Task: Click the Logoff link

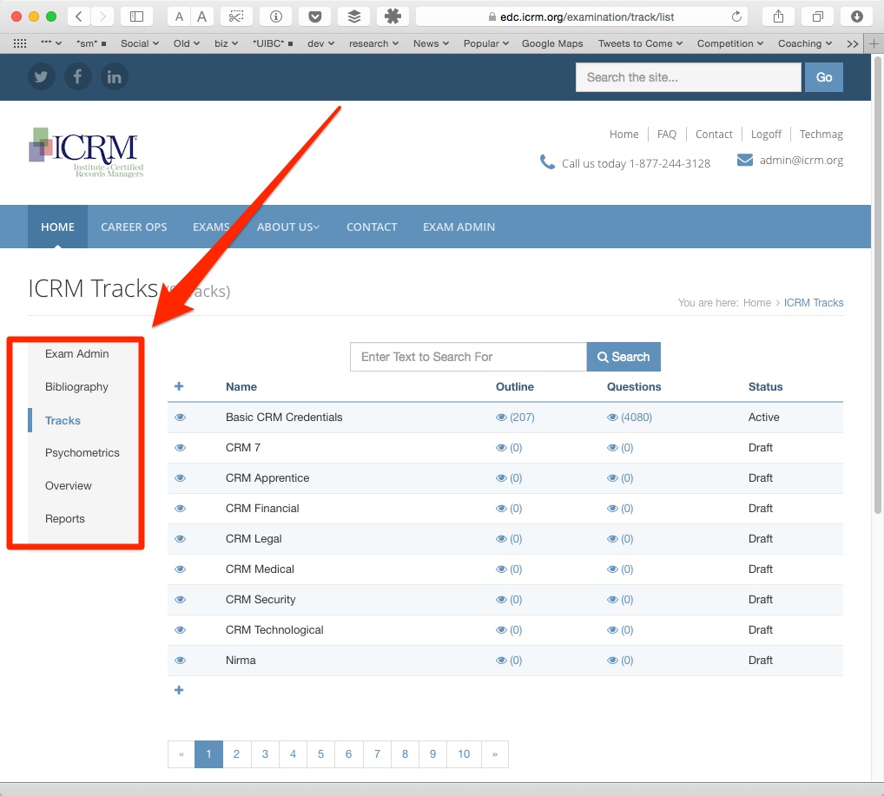Action: point(766,135)
